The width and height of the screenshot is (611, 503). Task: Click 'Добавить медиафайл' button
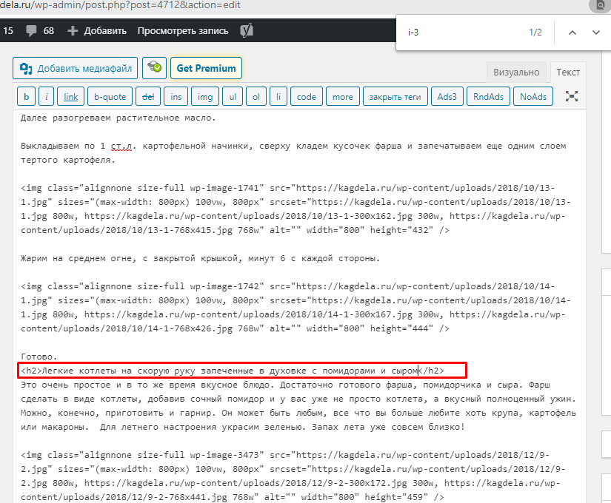click(76, 68)
